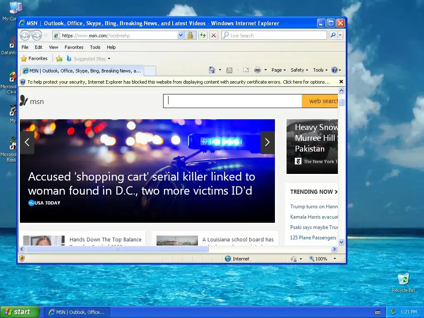
Task: Open search provider options dropdown
Action: click(x=340, y=36)
